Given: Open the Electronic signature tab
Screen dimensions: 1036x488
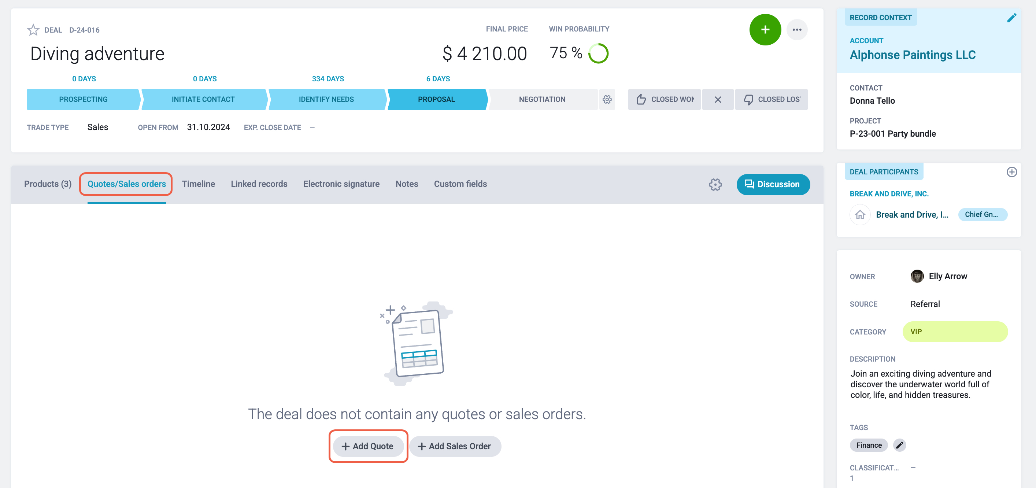Looking at the screenshot, I should (x=341, y=184).
